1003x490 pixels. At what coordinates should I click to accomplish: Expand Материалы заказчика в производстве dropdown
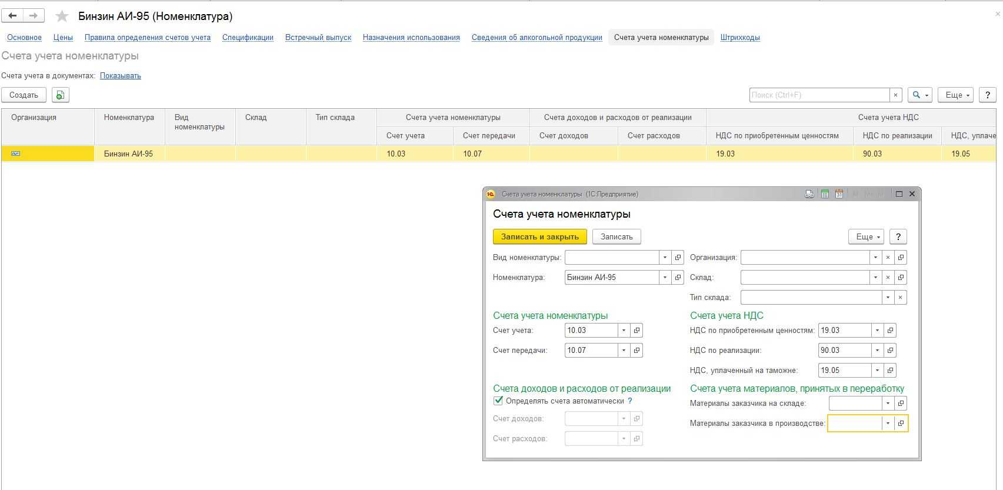tap(888, 423)
